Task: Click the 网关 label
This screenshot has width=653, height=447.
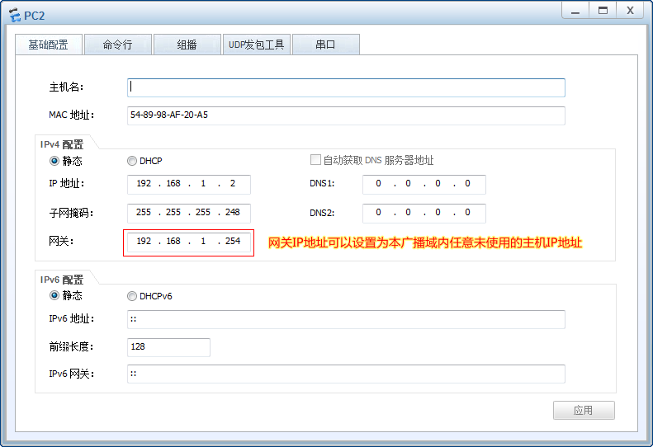Action: pos(61,241)
